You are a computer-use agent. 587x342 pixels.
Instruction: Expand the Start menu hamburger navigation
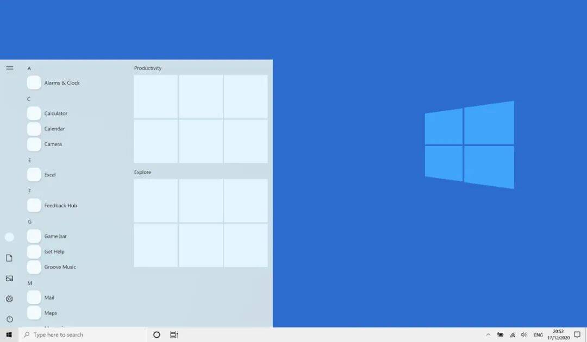click(9, 68)
